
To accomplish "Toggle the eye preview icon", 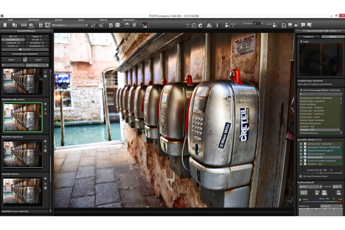I will click(x=188, y=25).
